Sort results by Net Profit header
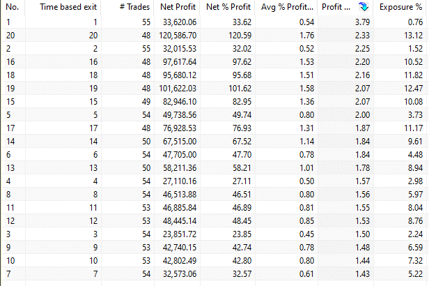Viewport: 429px width, 286px height. point(178,7)
